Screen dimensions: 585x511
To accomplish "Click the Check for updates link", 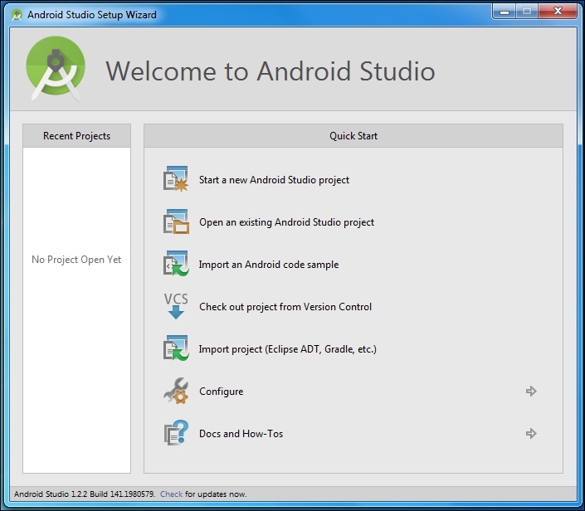I will [x=171, y=494].
